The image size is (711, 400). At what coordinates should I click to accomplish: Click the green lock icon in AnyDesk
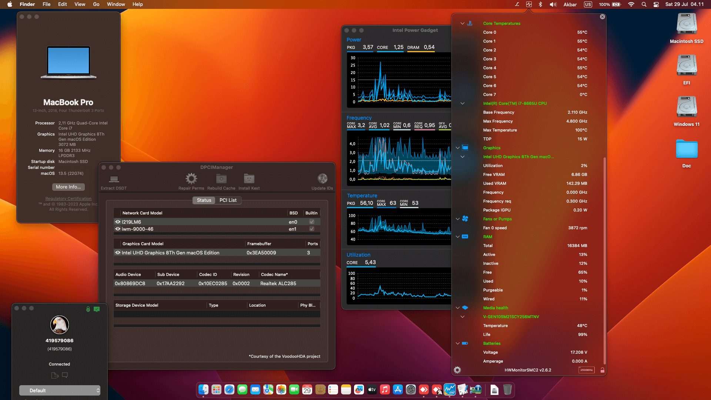point(88,309)
